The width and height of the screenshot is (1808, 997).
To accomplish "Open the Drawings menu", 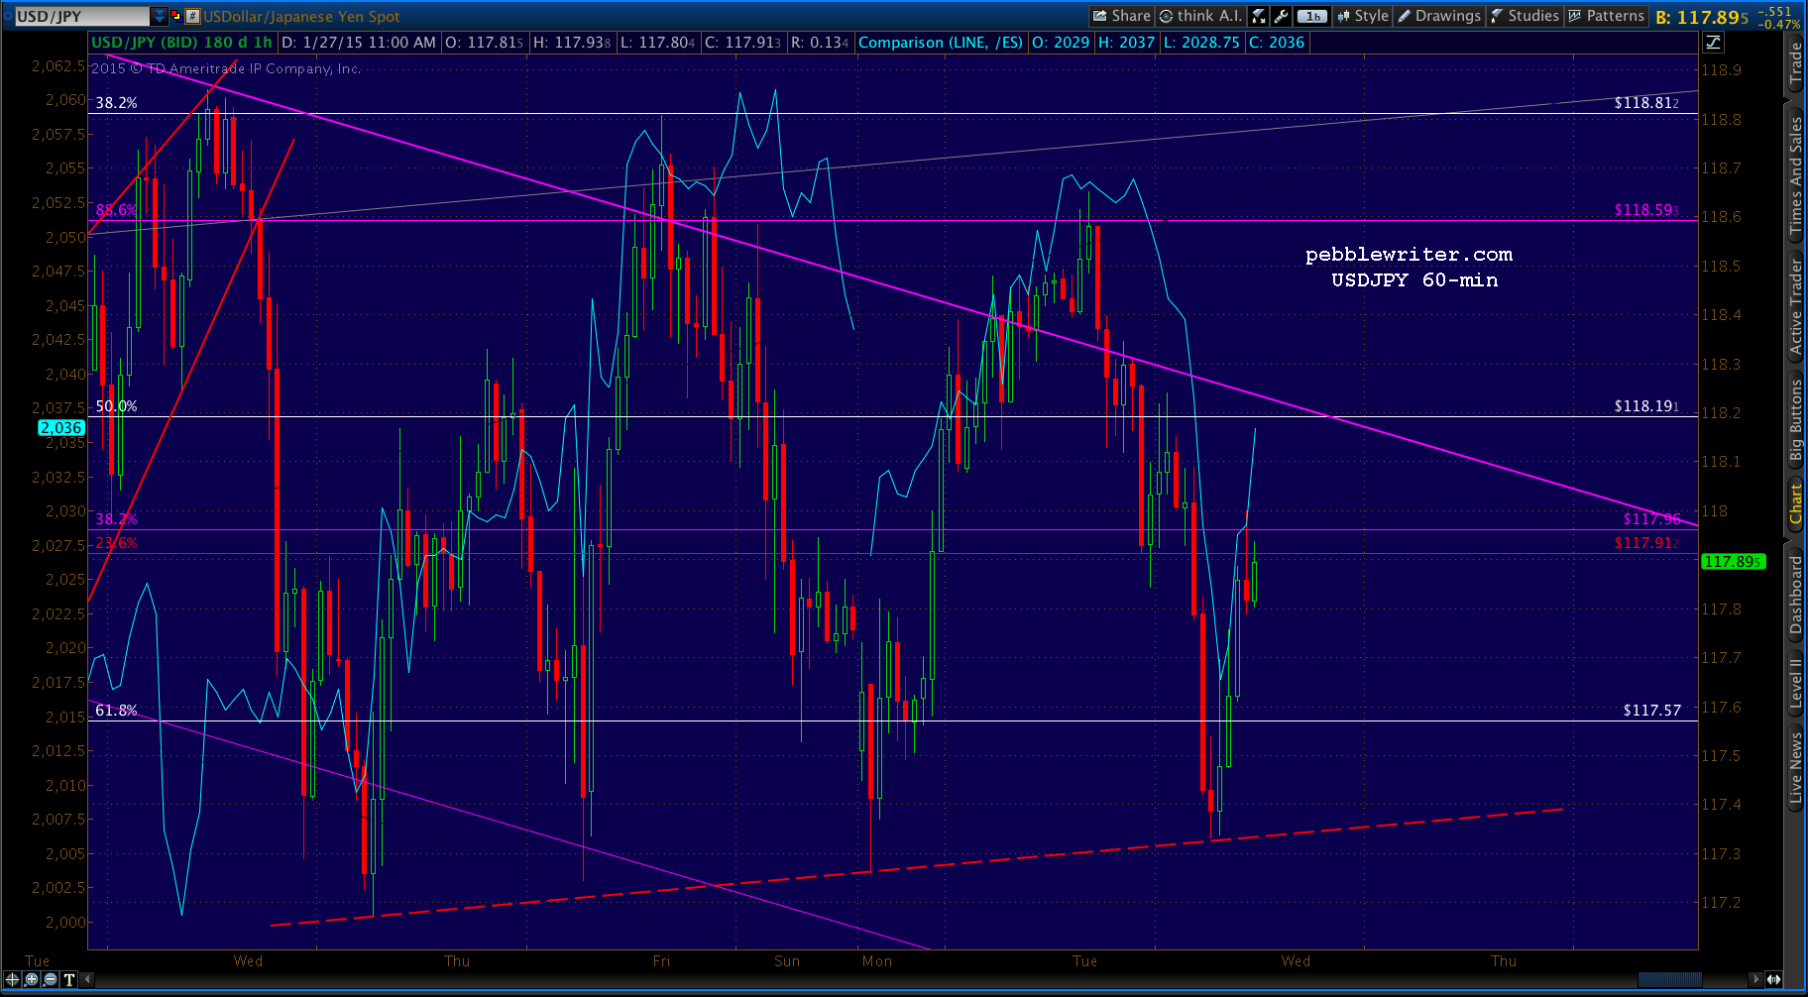I will (1439, 16).
